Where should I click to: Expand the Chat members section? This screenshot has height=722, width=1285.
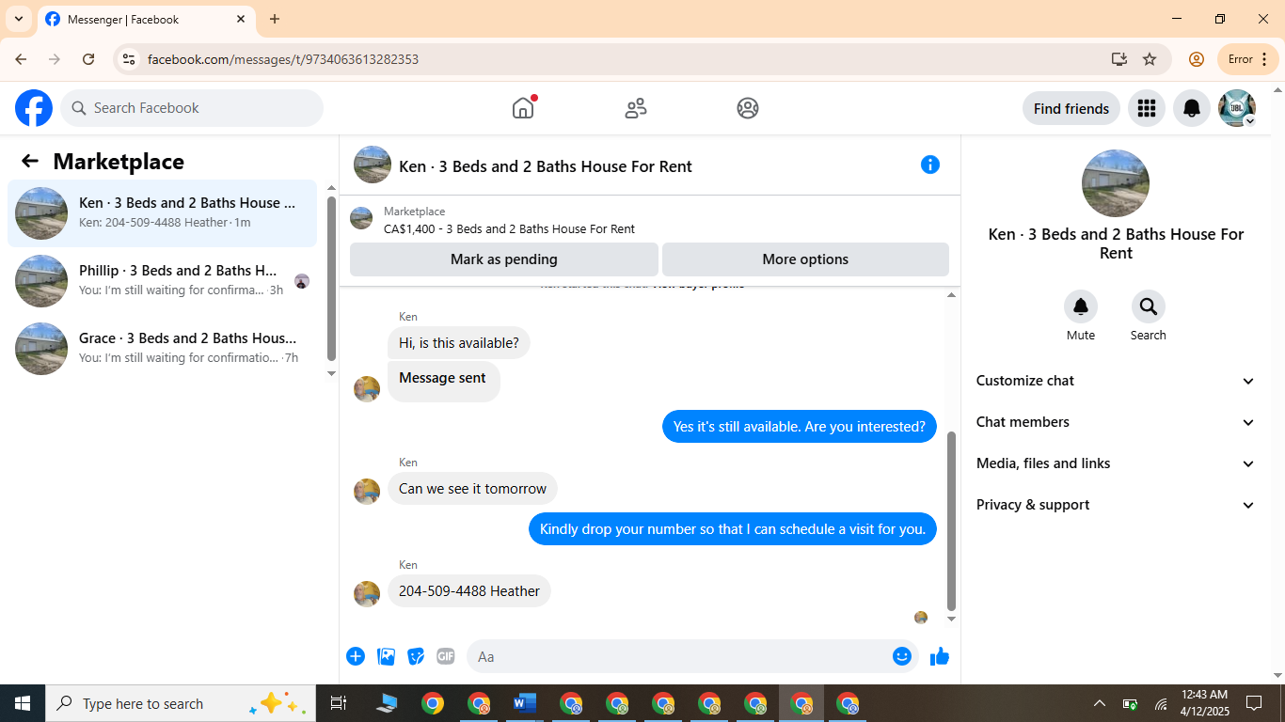1116,422
